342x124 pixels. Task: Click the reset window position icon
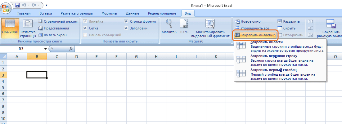click(x=310, y=35)
